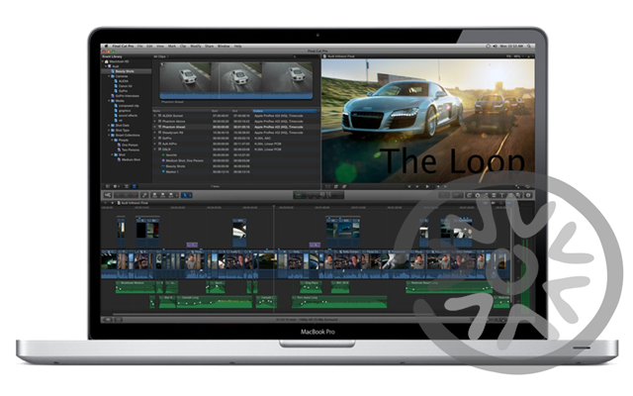Select the Steadycam R8 clip row
The width and height of the screenshot is (633, 396).
pyautogui.click(x=234, y=133)
